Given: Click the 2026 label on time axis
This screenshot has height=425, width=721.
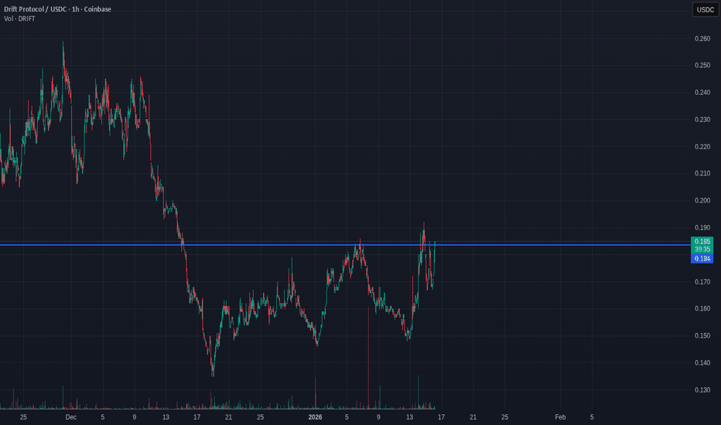Looking at the screenshot, I should pos(315,417).
